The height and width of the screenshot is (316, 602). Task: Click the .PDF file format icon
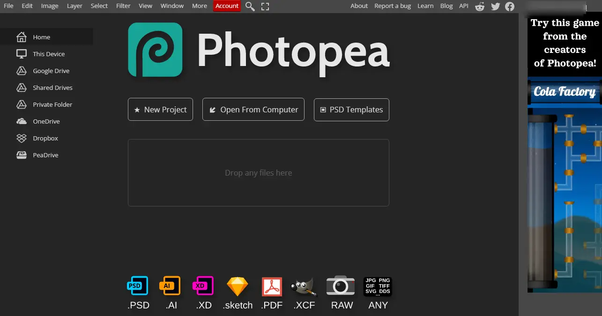(272, 287)
